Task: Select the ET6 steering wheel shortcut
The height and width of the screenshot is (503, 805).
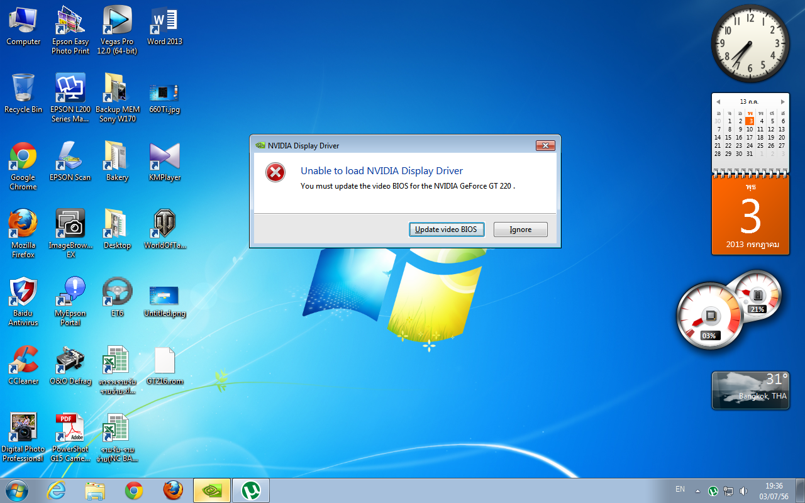Action: (x=117, y=297)
